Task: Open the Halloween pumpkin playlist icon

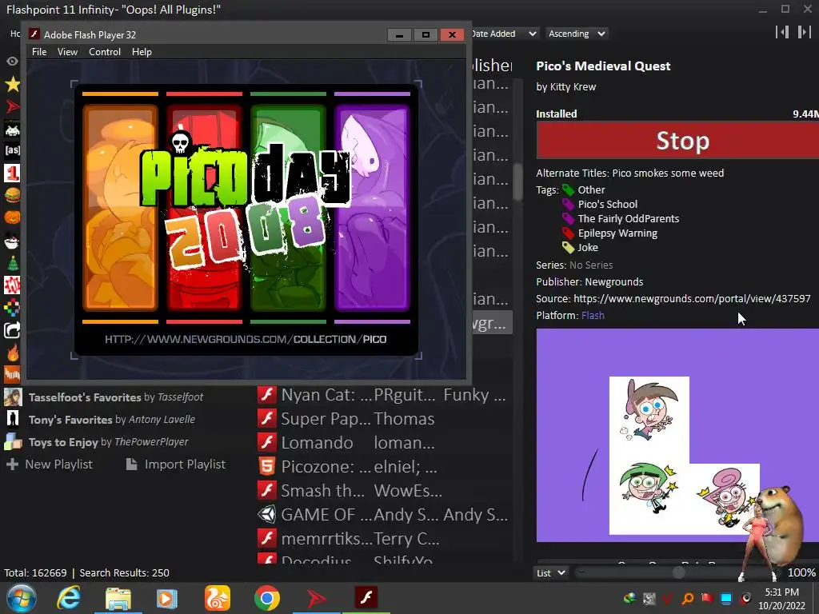Action: [12, 217]
